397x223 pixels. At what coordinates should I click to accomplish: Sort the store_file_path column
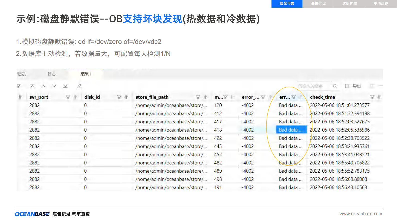click(205, 97)
